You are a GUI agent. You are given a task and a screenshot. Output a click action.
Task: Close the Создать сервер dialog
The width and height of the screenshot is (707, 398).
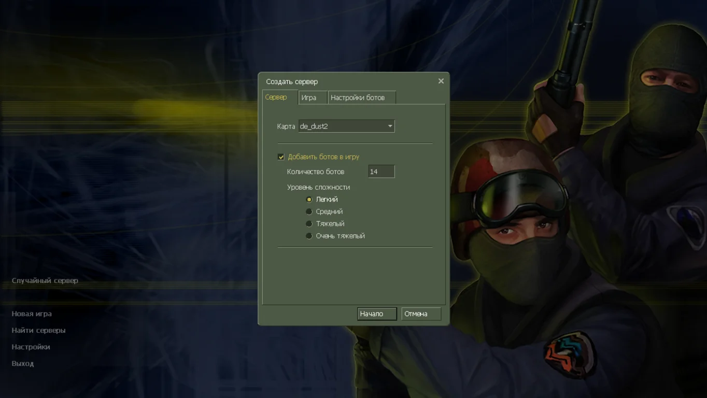441,81
